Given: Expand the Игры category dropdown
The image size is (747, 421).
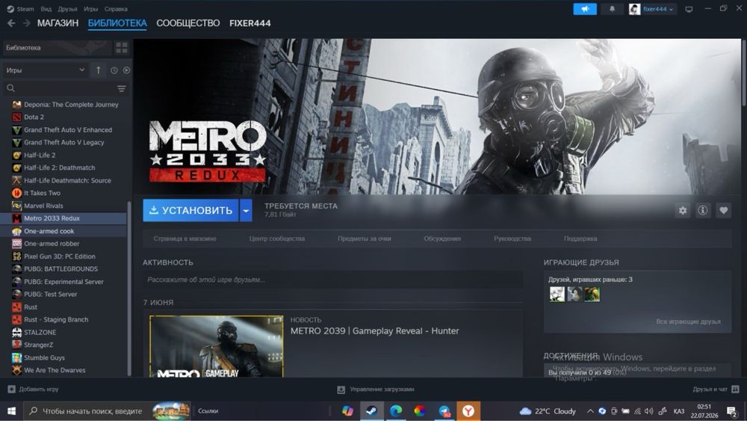Looking at the screenshot, I should (46, 70).
